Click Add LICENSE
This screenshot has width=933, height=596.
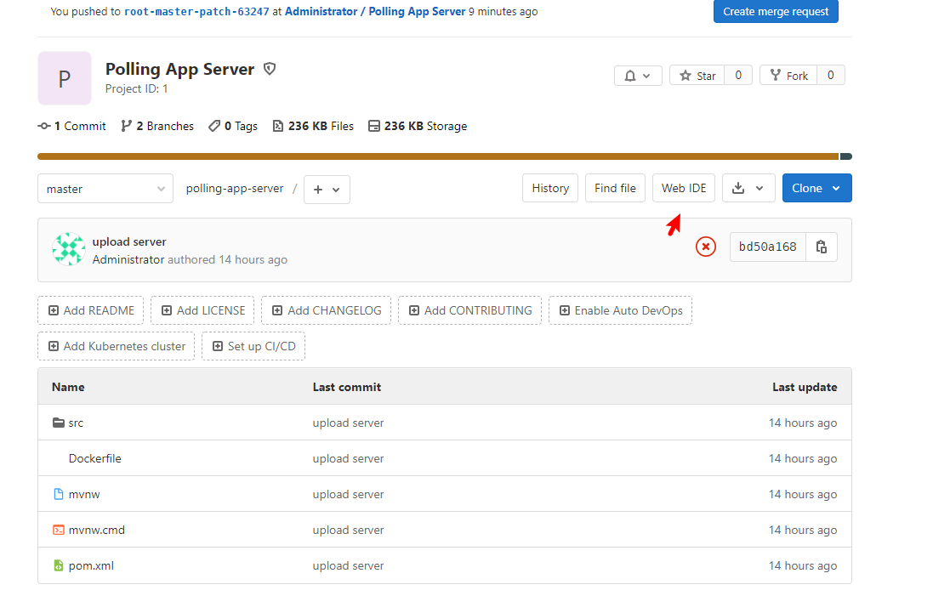tap(202, 310)
